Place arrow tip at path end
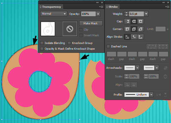 134,85
